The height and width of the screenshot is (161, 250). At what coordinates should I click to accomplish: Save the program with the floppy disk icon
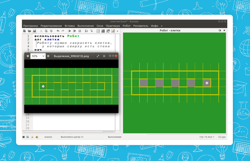pos(34,31)
